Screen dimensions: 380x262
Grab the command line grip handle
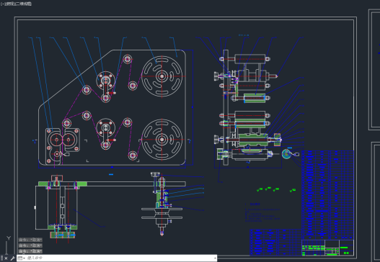point(1,258)
